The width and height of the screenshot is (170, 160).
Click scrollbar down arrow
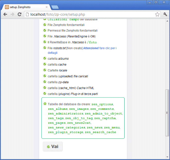[x=167, y=157]
